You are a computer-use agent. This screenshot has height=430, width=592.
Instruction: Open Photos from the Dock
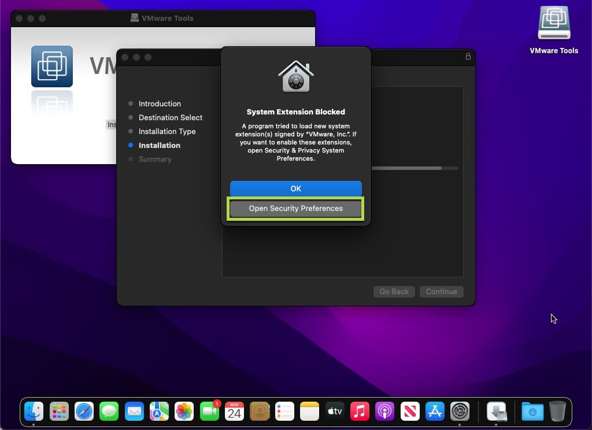coord(184,411)
